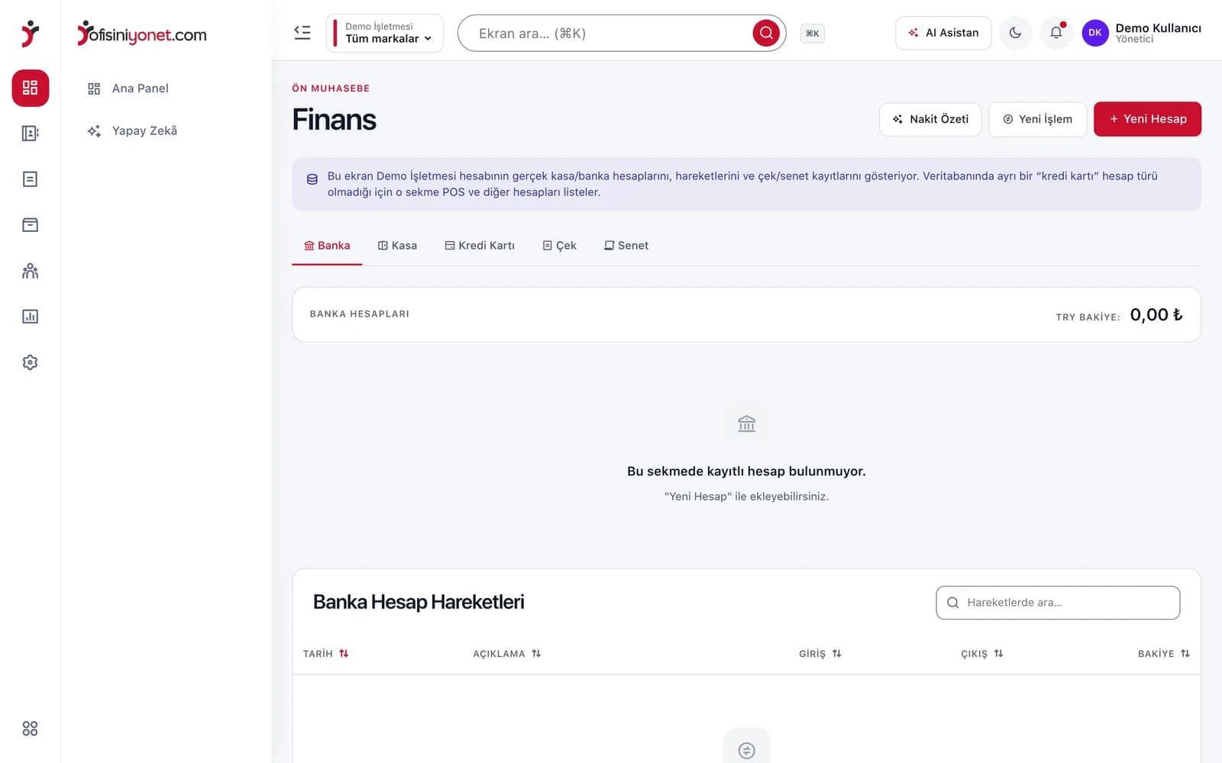Open the settings gear icon in the rail
1222x763 pixels.
click(x=30, y=362)
